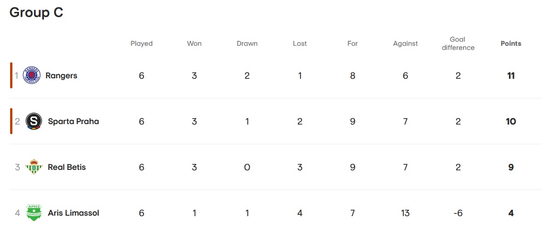Open the Sparta Praha team link
The height and width of the screenshot is (234, 542).
click(x=73, y=121)
